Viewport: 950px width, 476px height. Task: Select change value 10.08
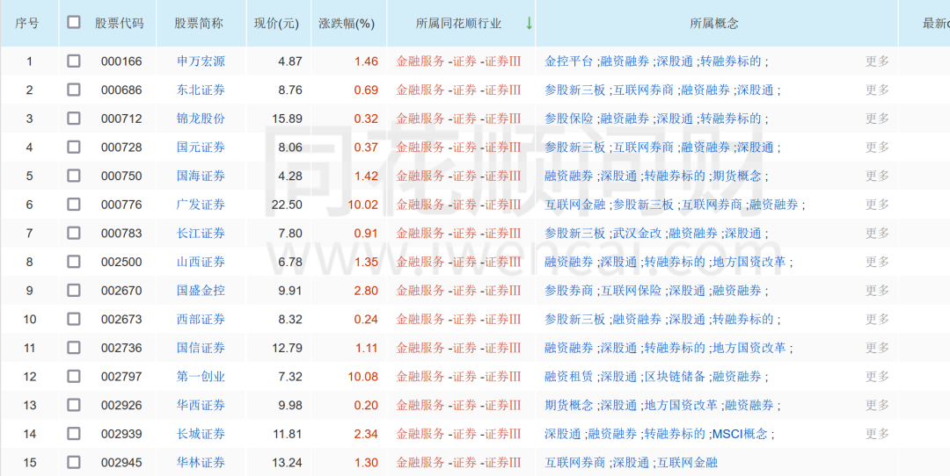[363, 376]
